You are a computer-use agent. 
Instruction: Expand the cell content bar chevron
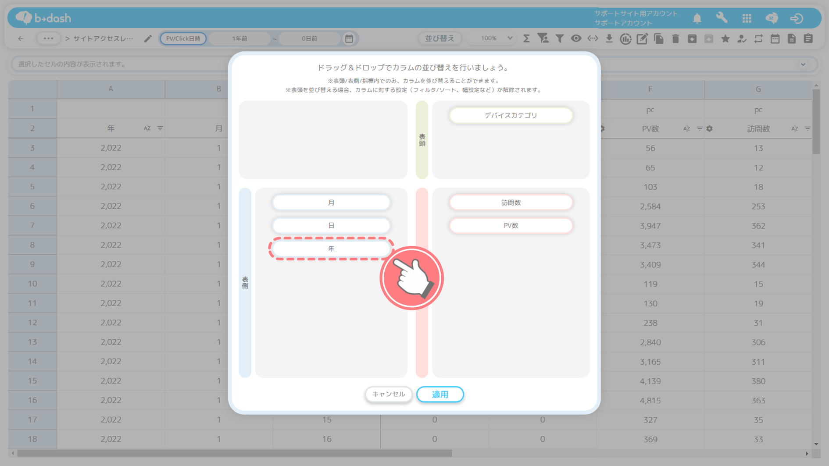pos(803,64)
